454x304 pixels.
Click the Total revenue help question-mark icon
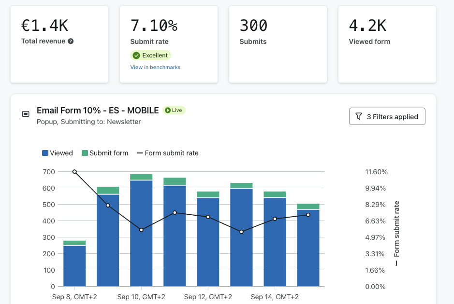click(71, 41)
